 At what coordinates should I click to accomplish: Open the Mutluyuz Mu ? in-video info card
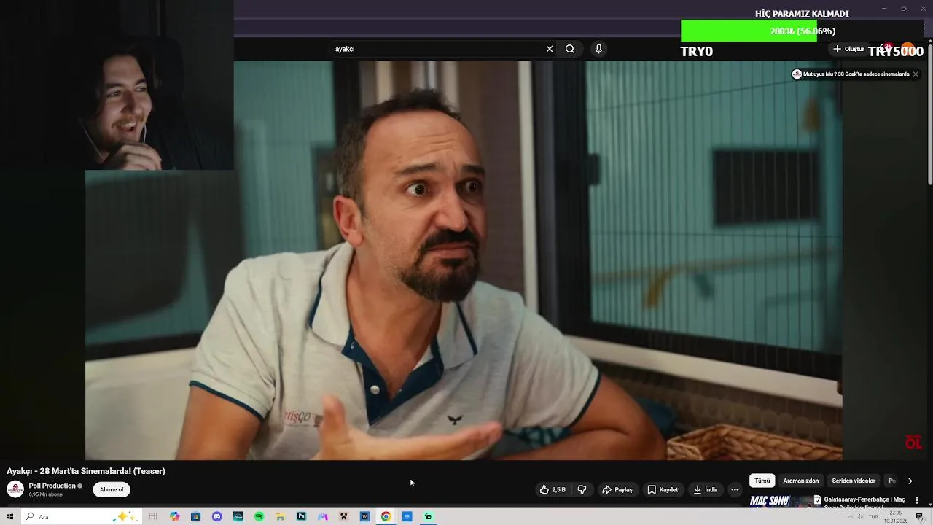tap(851, 74)
